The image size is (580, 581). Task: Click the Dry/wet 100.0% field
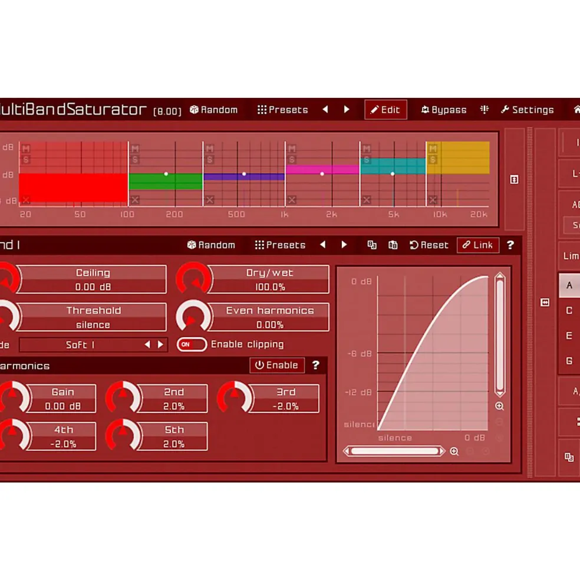(270, 280)
